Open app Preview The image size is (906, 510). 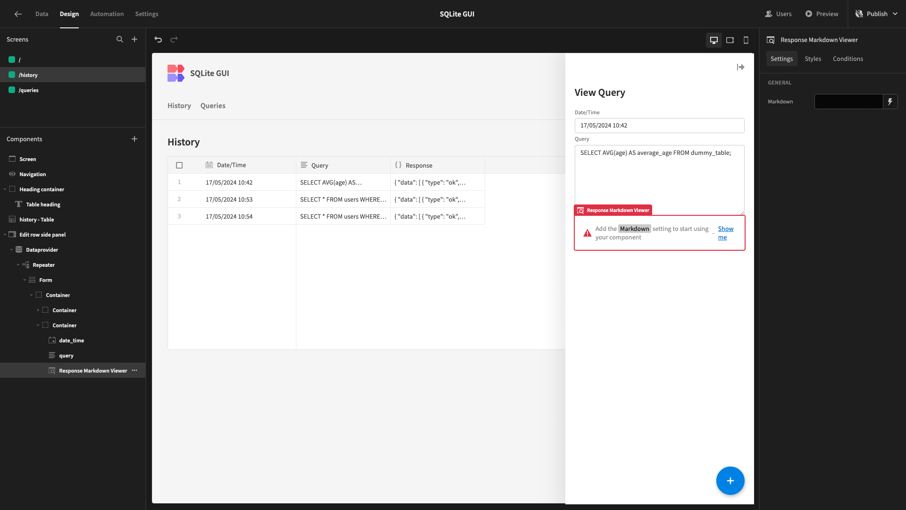tap(822, 14)
